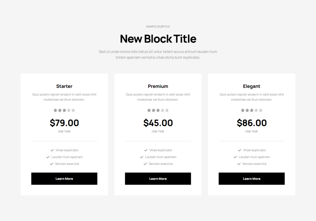
Task: Click the checkmark beside Starter's Seniam exercita
Action: click(x=51, y=164)
